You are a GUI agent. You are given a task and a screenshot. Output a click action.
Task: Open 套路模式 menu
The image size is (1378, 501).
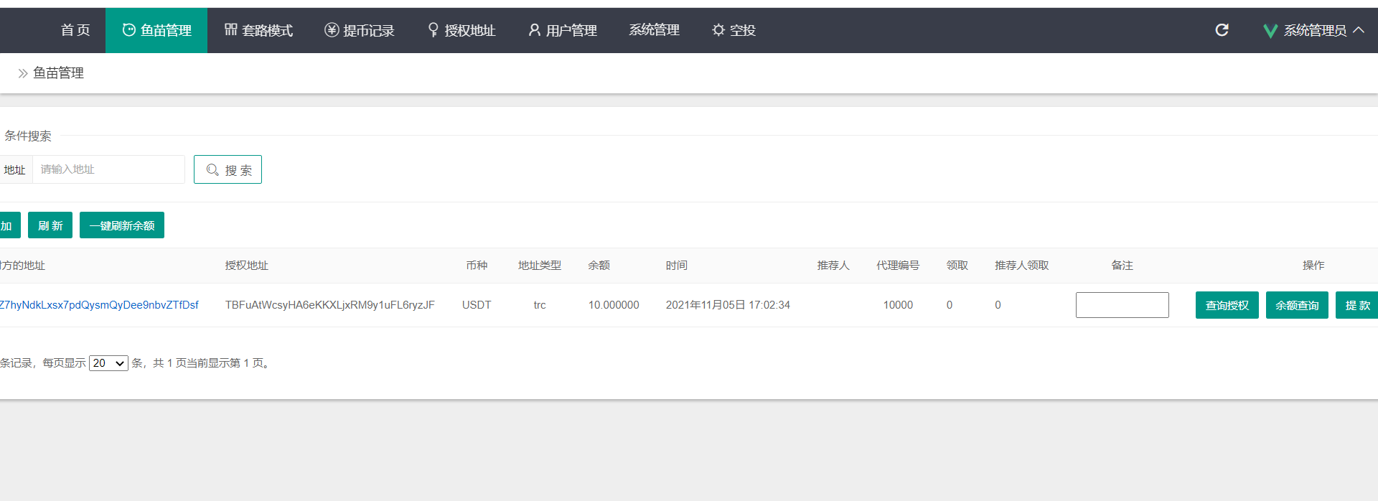(x=258, y=30)
